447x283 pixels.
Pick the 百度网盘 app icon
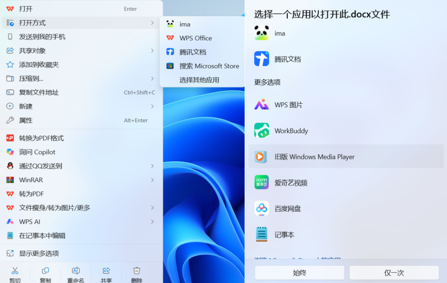coord(262,209)
